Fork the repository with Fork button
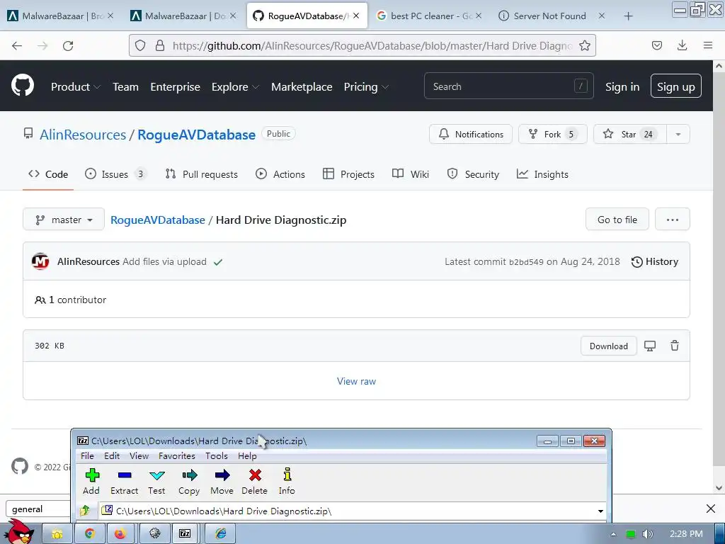 (552, 134)
